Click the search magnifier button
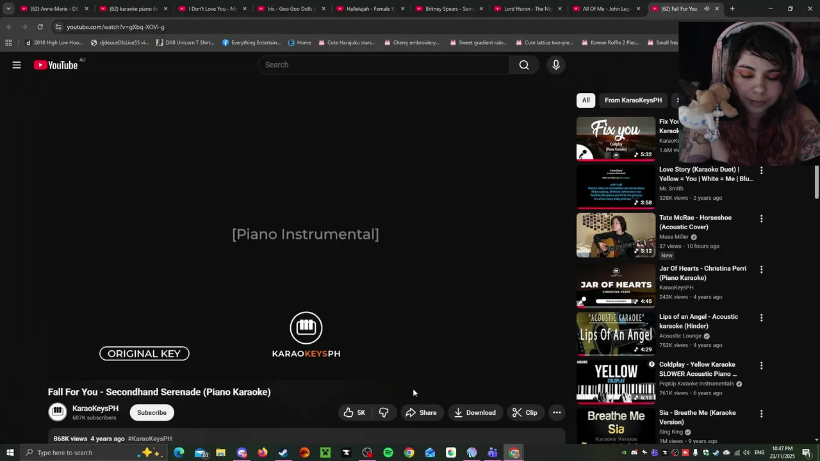This screenshot has height=461, width=820. point(524,65)
